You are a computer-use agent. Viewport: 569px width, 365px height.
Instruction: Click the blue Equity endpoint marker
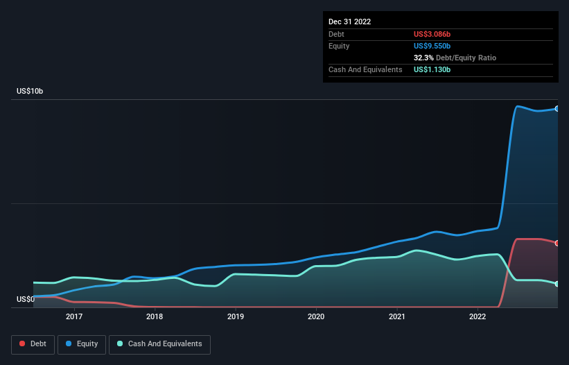557,108
